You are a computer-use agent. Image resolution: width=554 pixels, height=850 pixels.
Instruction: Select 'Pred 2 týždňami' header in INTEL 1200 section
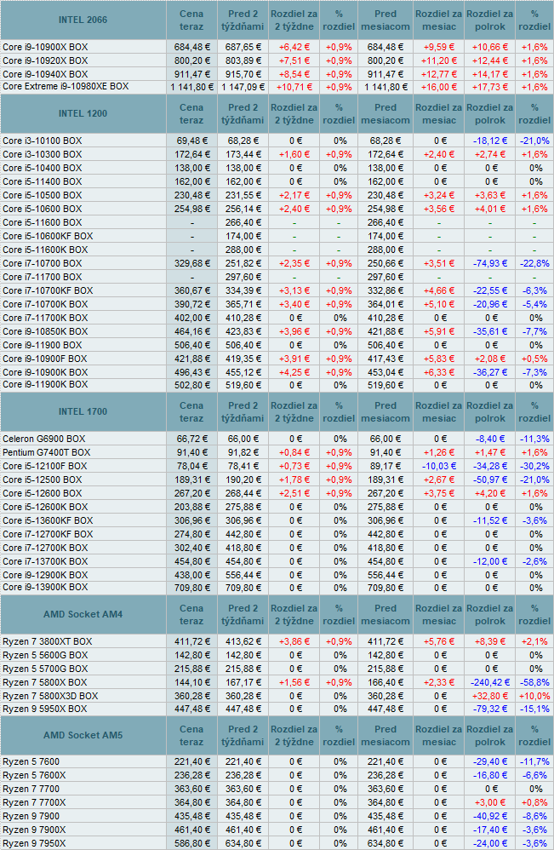(x=243, y=114)
